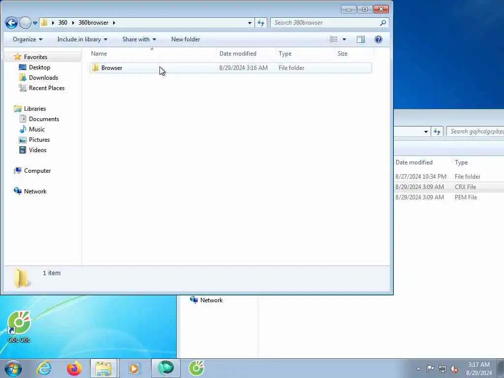504x378 pixels.
Task: Sort by Type header in background window
Action: [461, 162]
